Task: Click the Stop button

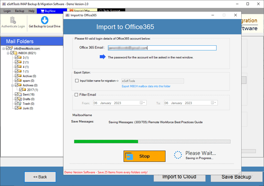Action: click(x=145, y=156)
